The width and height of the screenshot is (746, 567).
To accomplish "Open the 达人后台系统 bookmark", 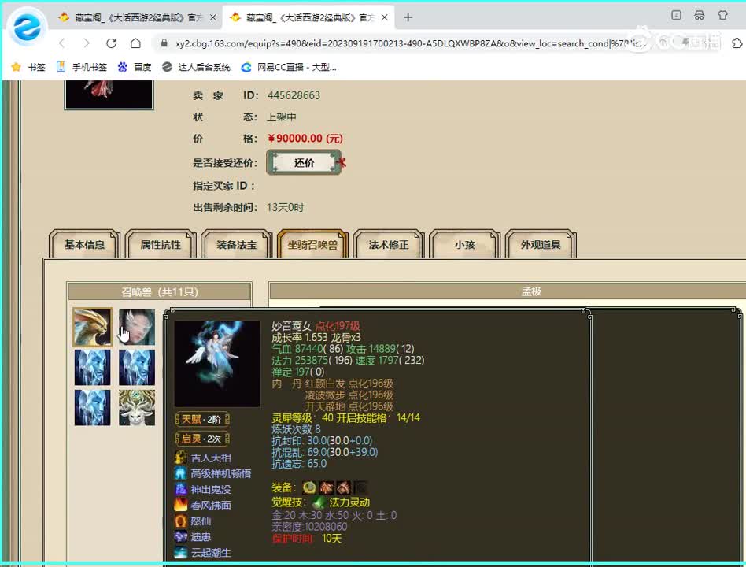I will click(x=196, y=67).
